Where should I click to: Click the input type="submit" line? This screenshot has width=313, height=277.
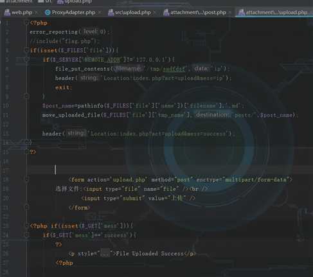[x=138, y=198]
